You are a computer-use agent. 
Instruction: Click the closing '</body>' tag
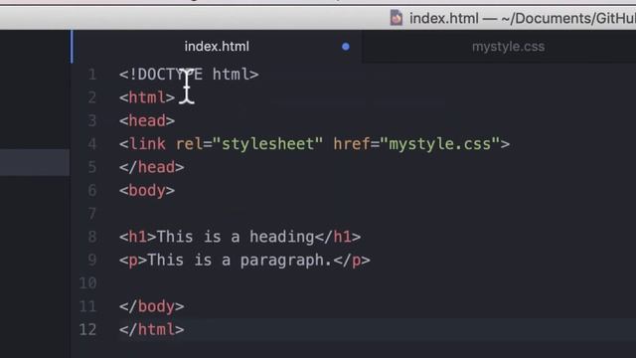pyautogui.click(x=152, y=306)
